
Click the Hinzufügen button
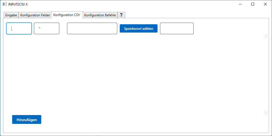click(27, 120)
